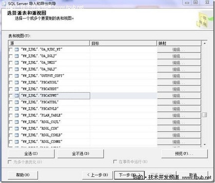Toggle the 为多个表优化 checkbox
Screen dimensions: 215x183
coord(10,162)
